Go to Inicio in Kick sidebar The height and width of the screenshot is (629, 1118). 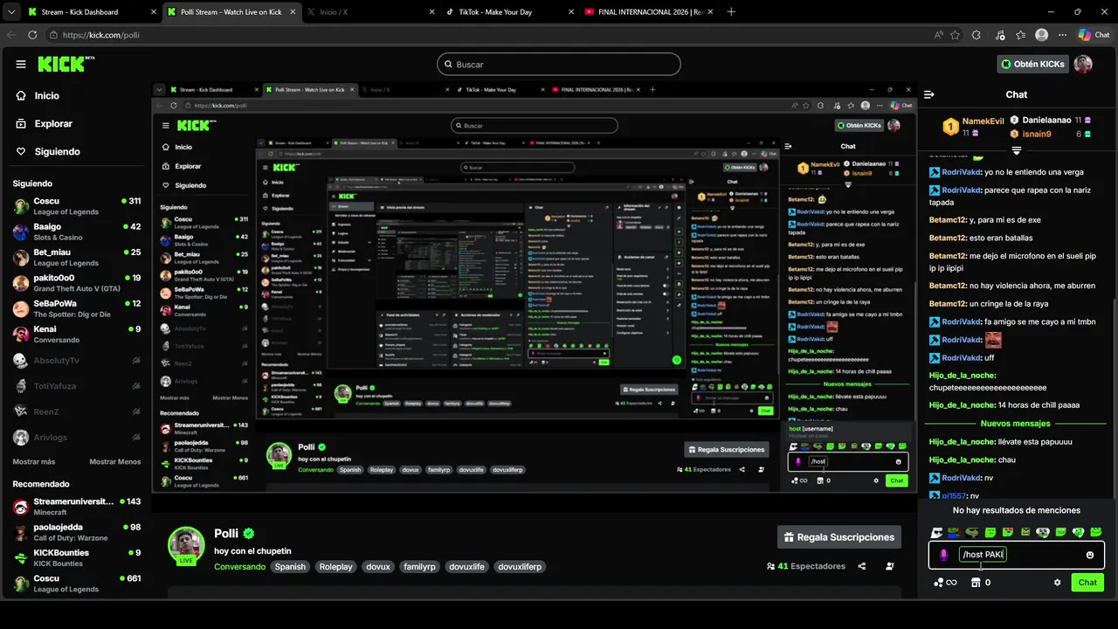(x=38, y=95)
